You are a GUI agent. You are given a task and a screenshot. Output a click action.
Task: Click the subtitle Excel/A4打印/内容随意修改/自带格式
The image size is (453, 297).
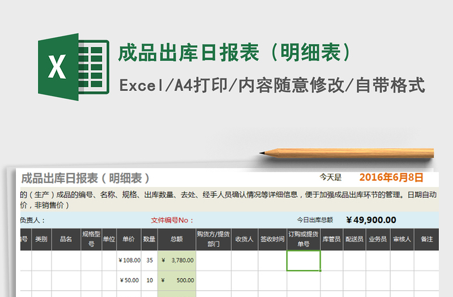click(x=272, y=85)
